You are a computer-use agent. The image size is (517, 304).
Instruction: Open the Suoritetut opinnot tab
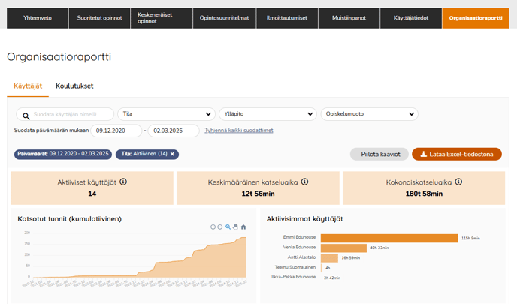[x=100, y=18]
